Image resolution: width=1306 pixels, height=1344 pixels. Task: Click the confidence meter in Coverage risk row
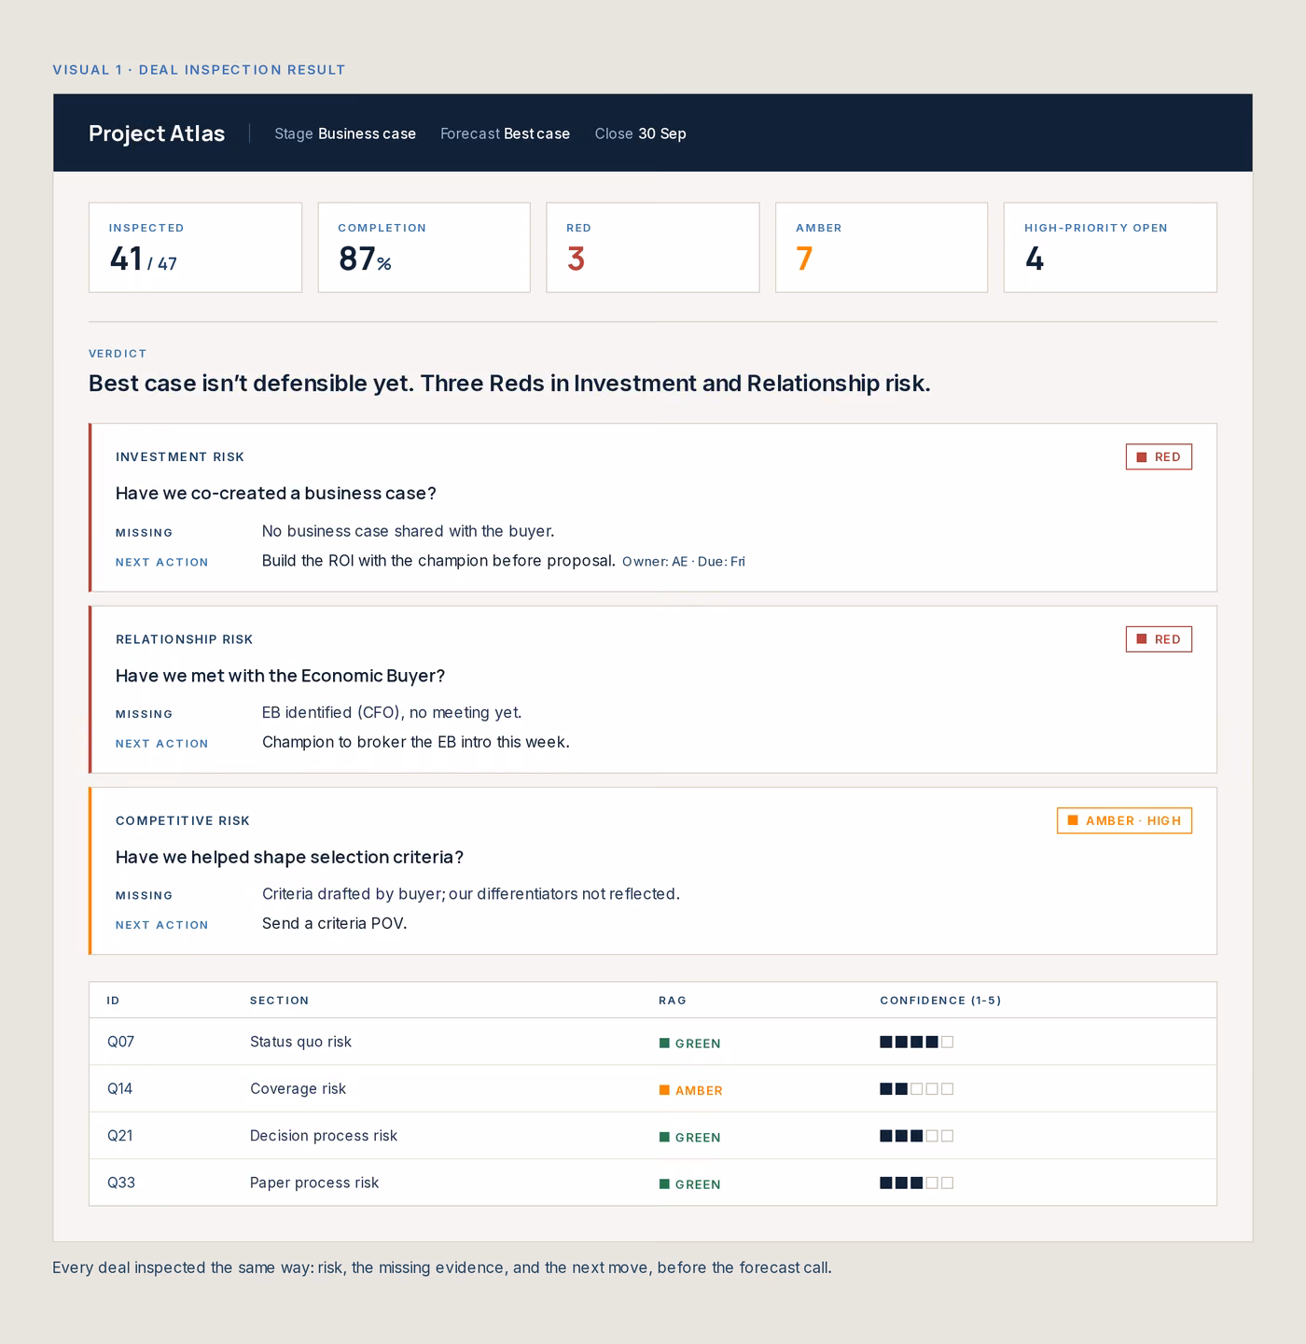(x=917, y=1089)
